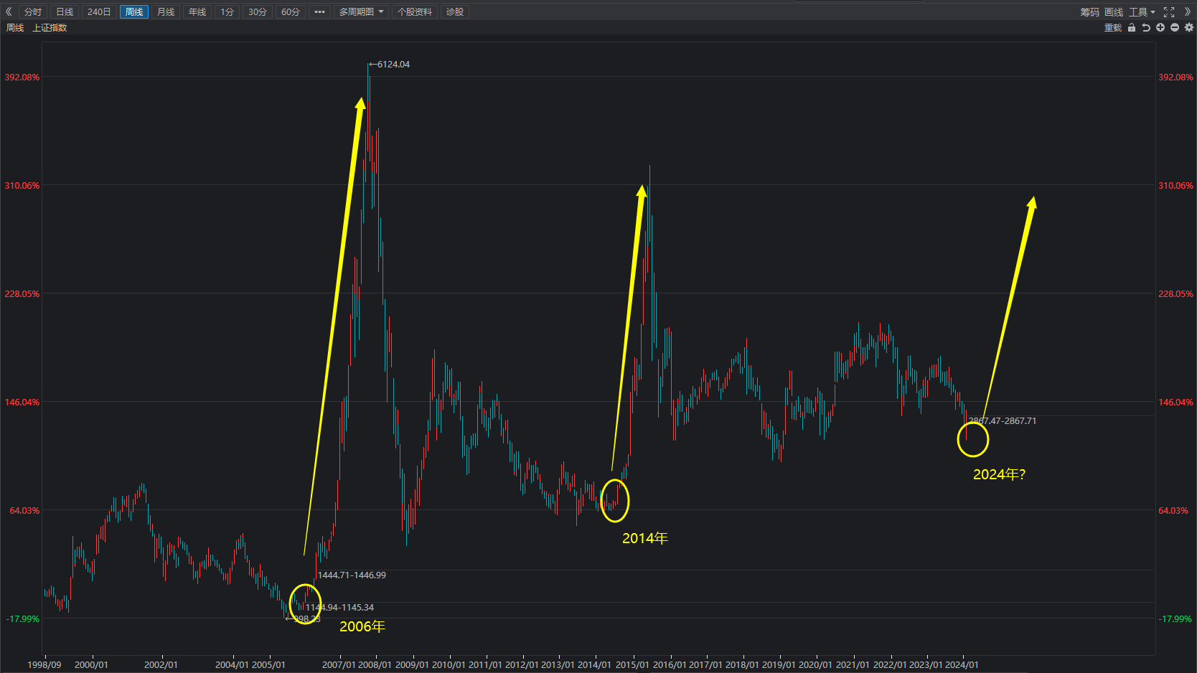Zoom out with the minus icon

1175,28
